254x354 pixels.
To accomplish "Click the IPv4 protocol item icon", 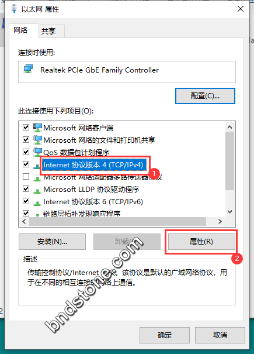I will 37,167.
